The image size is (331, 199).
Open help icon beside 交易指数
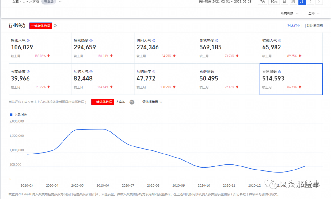point(280,72)
